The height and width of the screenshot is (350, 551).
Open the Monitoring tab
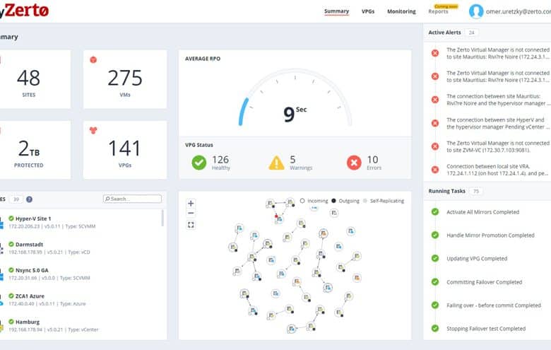click(x=401, y=11)
